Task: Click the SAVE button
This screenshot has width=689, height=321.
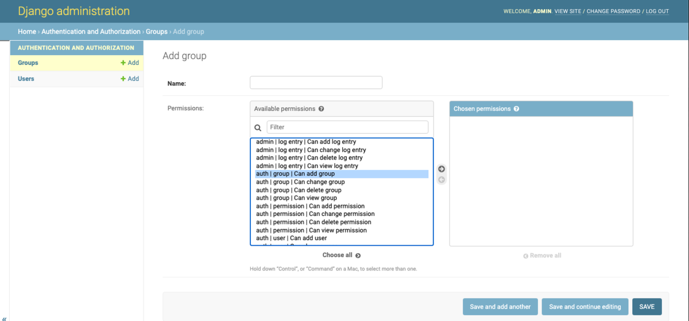Action: click(x=647, y=307)
